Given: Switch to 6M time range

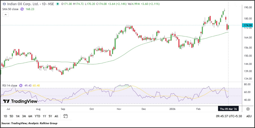Looking at the screenshot, I should point(31,116).
